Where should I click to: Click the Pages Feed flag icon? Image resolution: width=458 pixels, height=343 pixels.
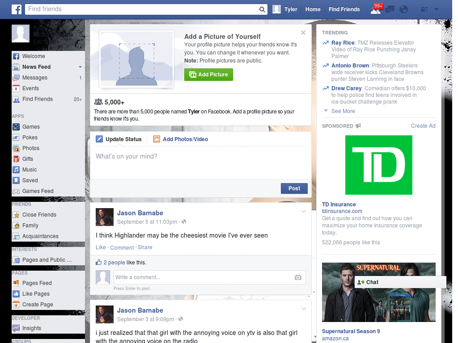[x=16, y=283]
